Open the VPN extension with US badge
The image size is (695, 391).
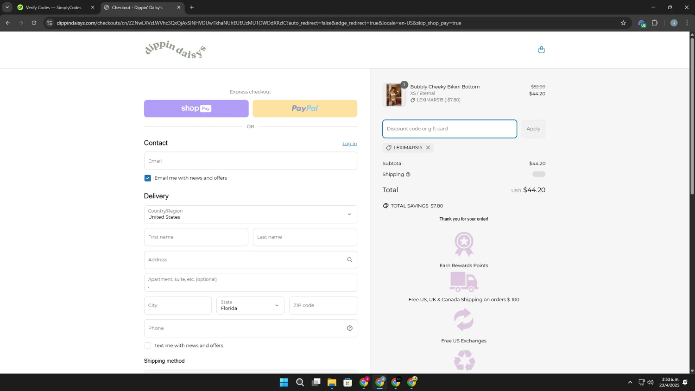point(642,23)
